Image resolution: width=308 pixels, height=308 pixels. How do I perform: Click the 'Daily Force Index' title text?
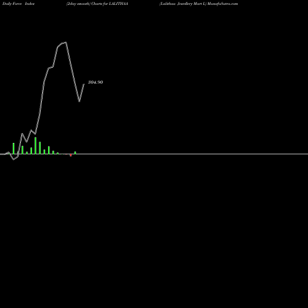18,4
